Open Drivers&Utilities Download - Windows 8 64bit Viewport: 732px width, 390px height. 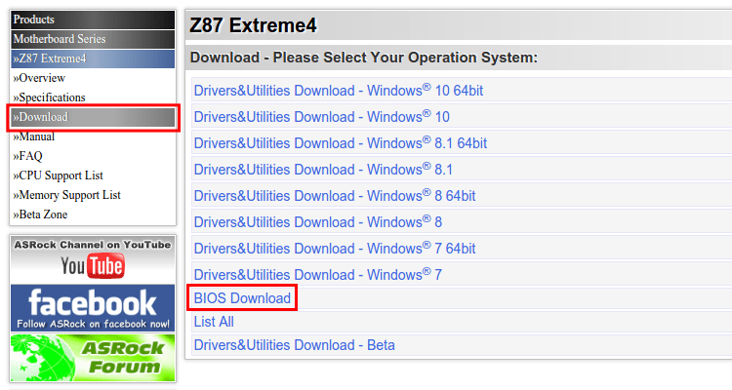click(335, 196)
